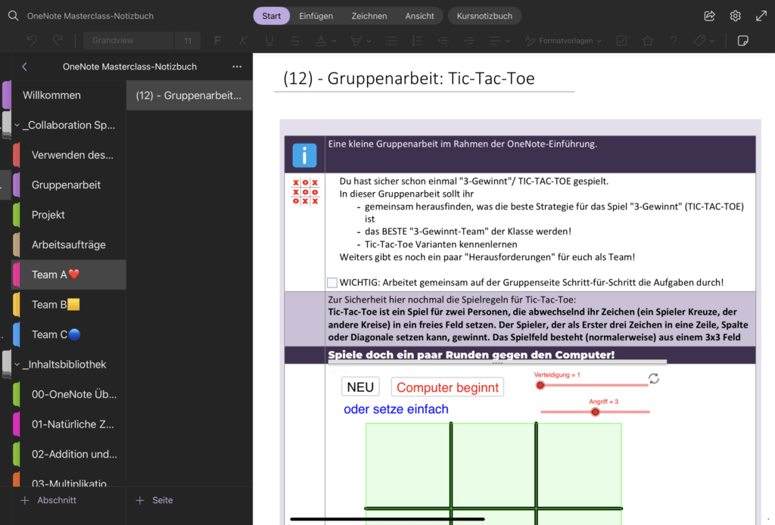Collapse the _Inhaltsbibliothek section group
This screenshot has height=525, width=775.
pyautogui.click(x=17, y=365)
